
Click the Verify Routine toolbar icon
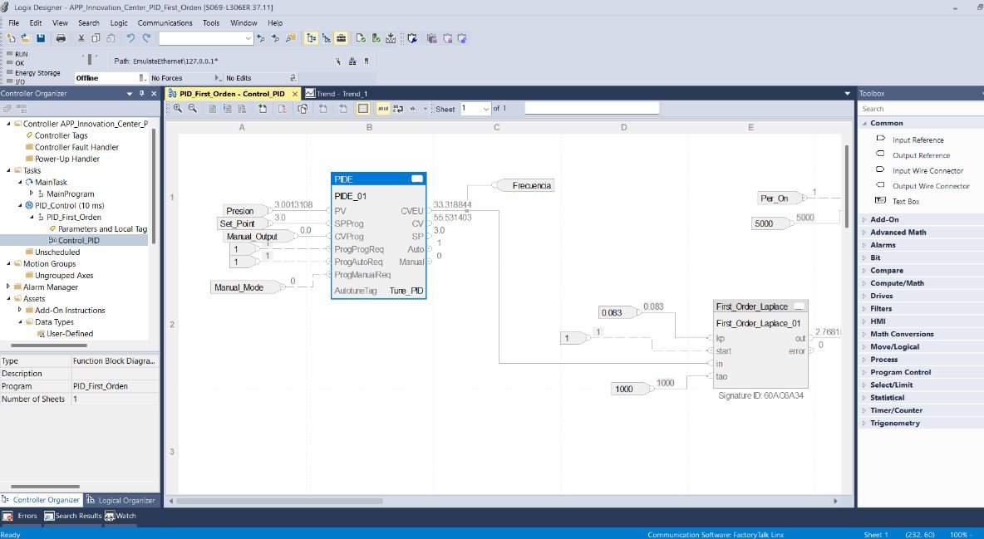point(361,38)
